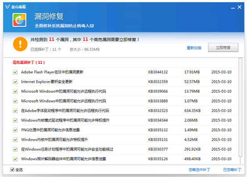This screenshot has height=177, width=247.
Task: Open the 忽略选中补丁 link
Action: 199,169
